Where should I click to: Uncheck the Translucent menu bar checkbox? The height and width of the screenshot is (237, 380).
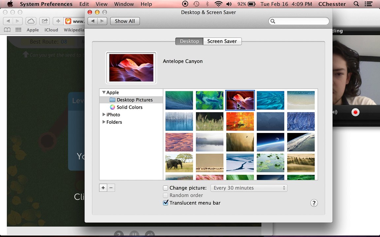point(166,203)
